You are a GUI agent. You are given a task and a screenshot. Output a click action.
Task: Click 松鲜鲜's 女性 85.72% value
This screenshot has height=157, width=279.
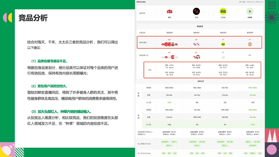(x=250, y=72)
